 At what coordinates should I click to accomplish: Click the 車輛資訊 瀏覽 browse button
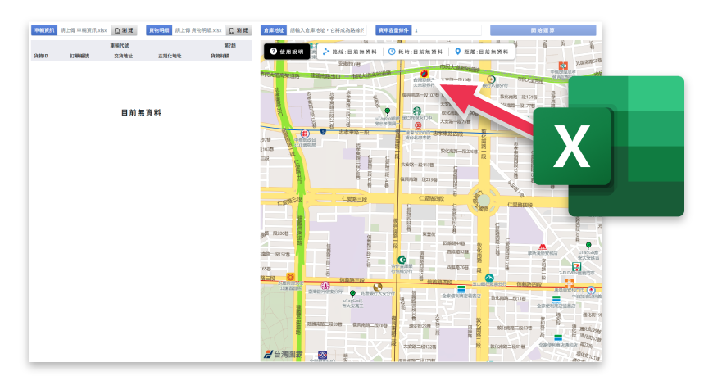[124, 30]
